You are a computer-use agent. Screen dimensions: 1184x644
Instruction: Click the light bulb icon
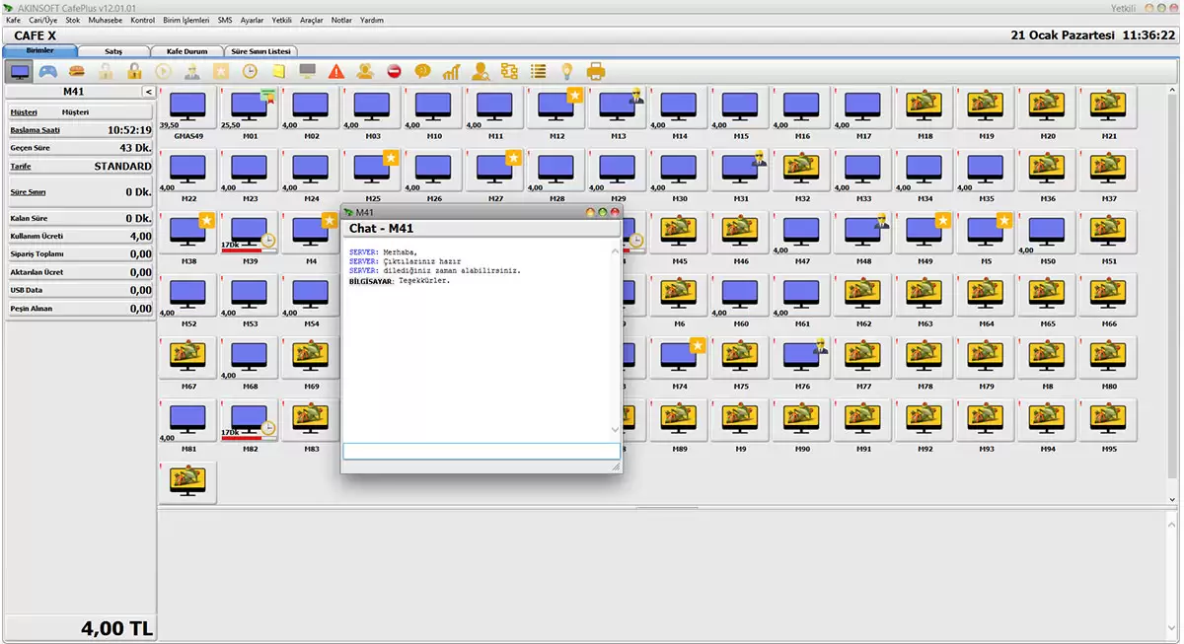(x=566, y=71)
